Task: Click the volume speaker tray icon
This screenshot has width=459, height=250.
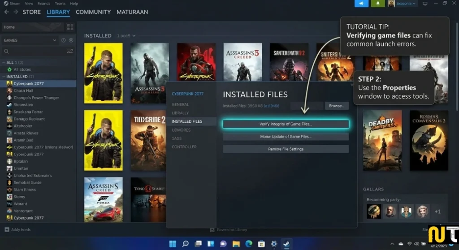Action: [x=416, y=244]
